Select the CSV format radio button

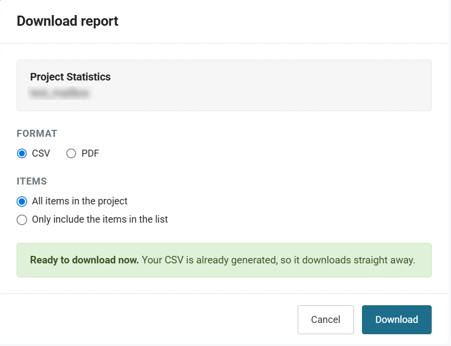[22, 153]
